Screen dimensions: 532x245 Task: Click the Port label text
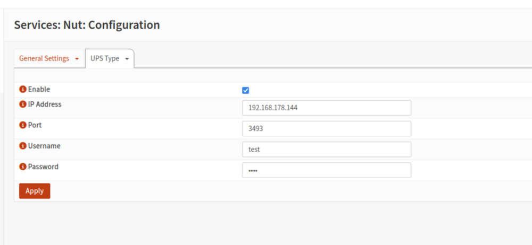tap(35, 125)
